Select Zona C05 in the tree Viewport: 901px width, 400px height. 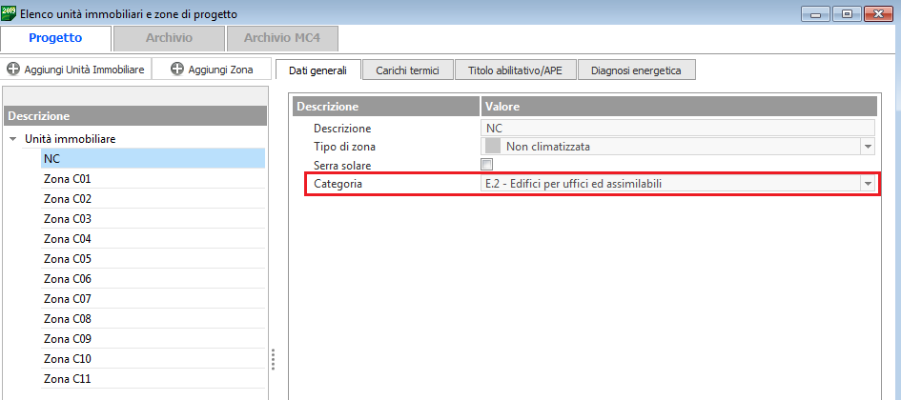click(x=67, y=259)
